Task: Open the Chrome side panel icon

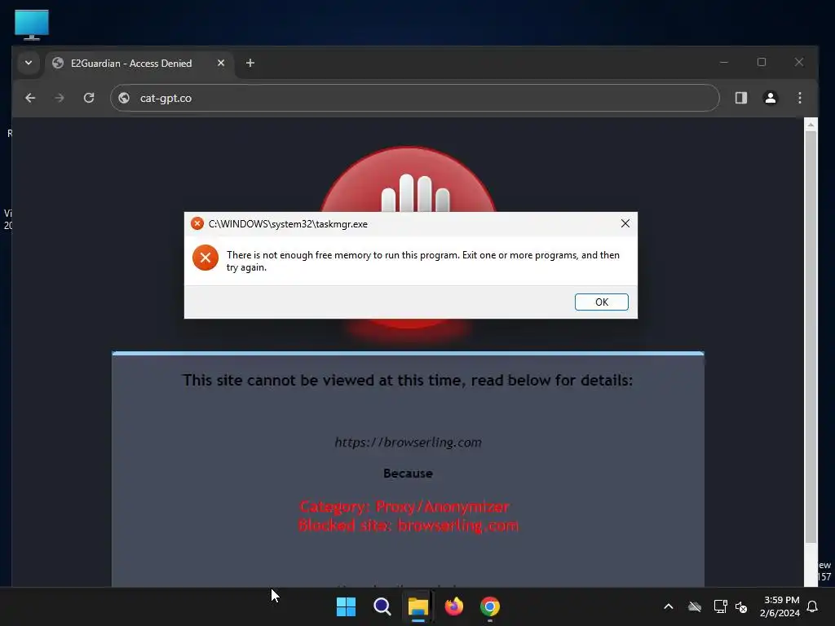Action: click(x=740, y=98)
